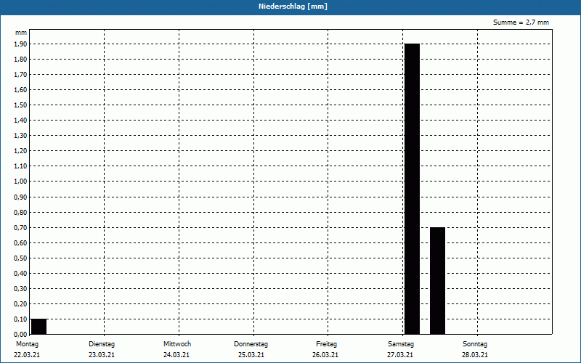Click the Freitag day label

click(326, 343)
